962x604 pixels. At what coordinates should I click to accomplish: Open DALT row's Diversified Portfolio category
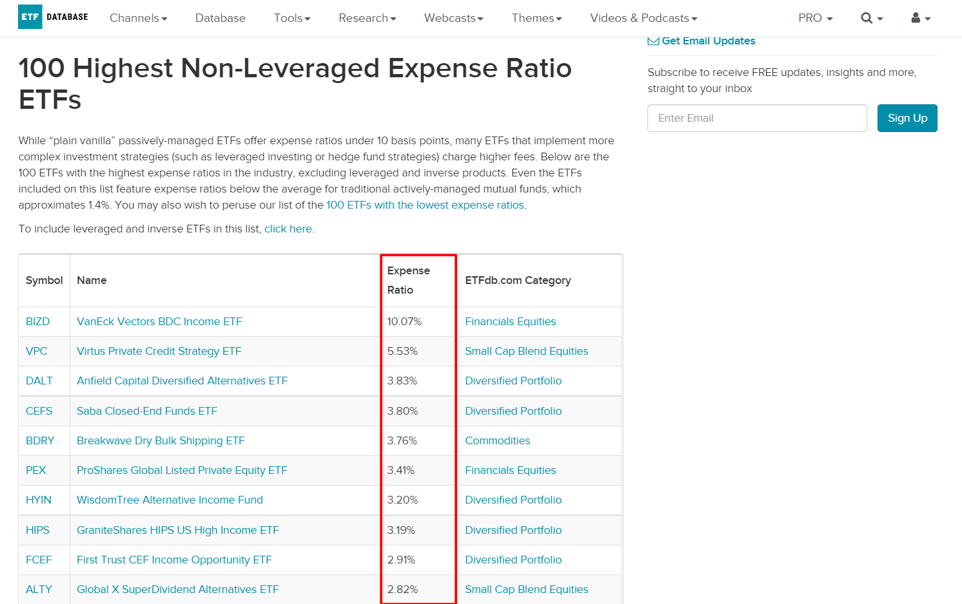[514, 381]
